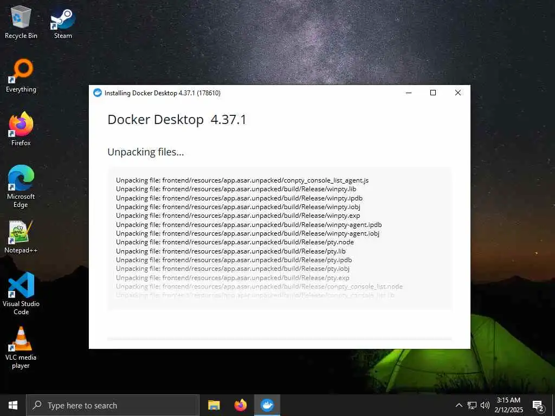
Task: Click the Docker whale icon in installer title bar
Action: click(98, 93)
